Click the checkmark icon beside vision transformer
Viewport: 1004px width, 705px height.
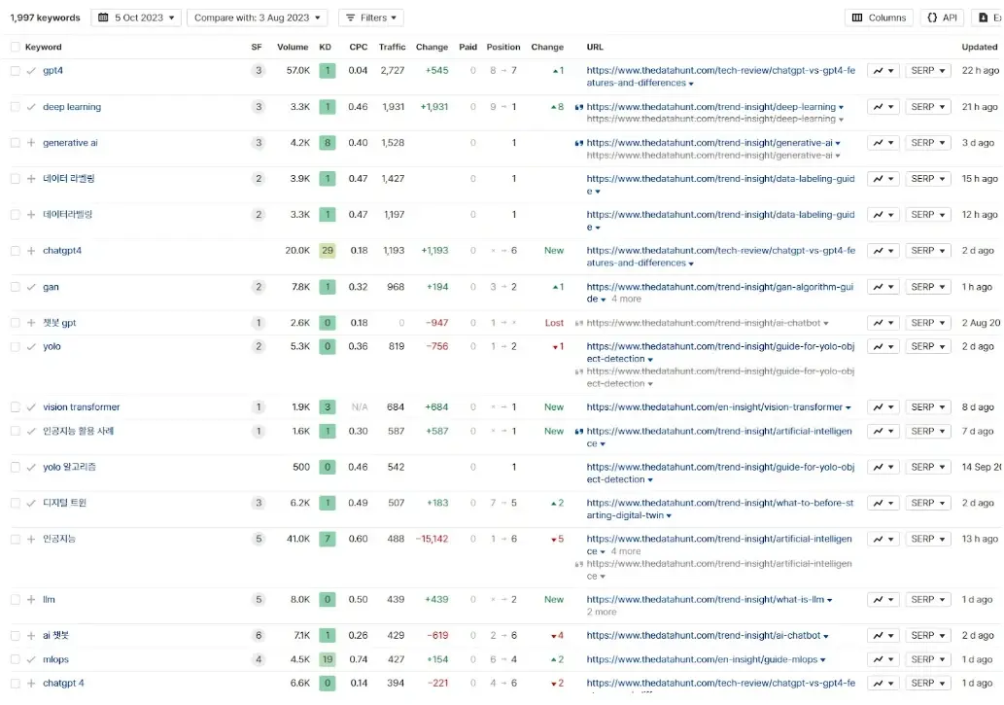pyautogui.click(x=31, y=407)
